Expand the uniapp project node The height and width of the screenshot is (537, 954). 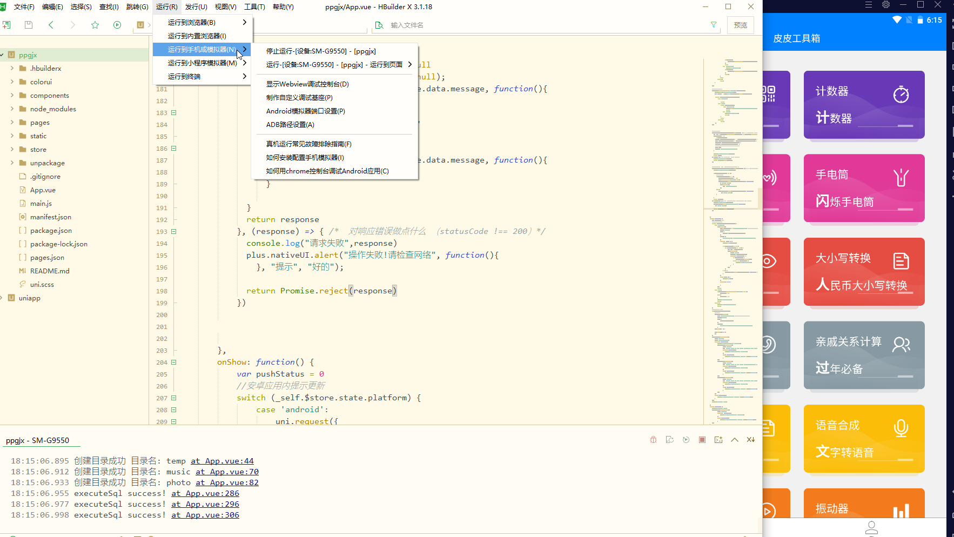(2, 298)
